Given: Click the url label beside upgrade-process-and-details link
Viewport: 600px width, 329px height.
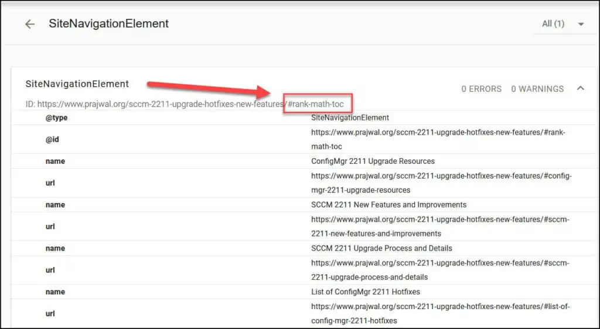Looking at the screenshot, I should click(x=50, y=270).
